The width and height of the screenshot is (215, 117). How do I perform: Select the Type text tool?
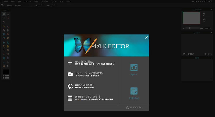tap(8, 63)
